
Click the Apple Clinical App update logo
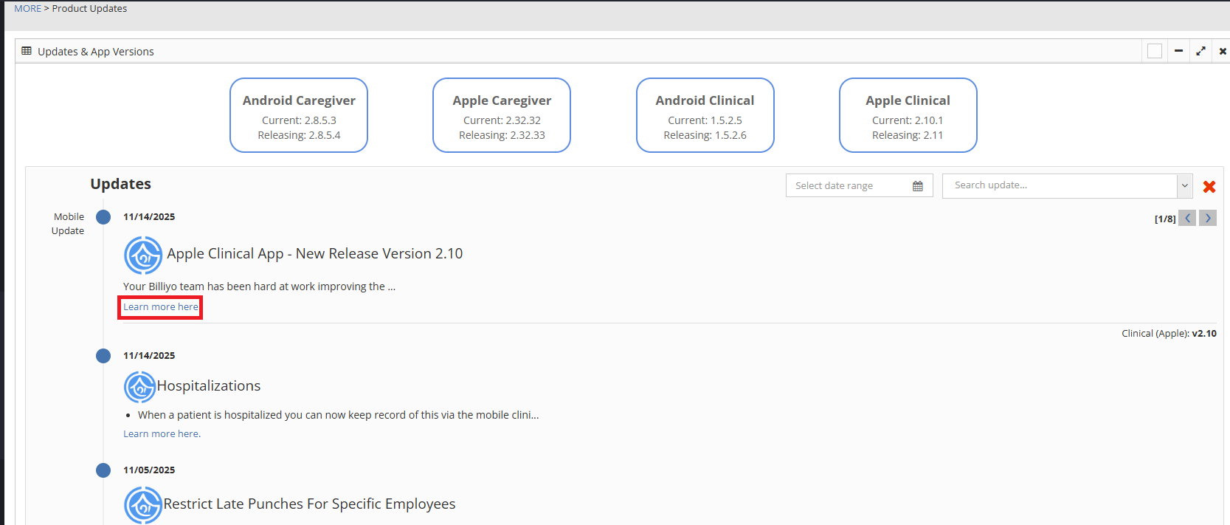[143, 255]
